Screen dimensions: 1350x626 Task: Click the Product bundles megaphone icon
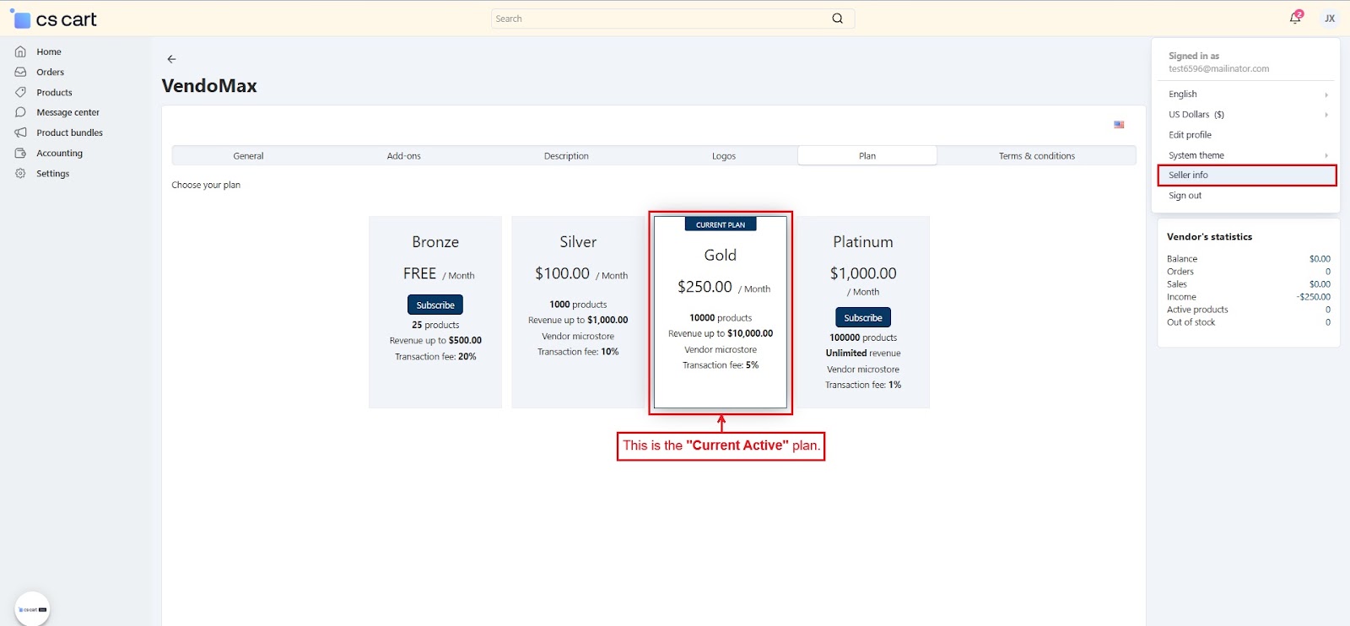tap(20, 132)
